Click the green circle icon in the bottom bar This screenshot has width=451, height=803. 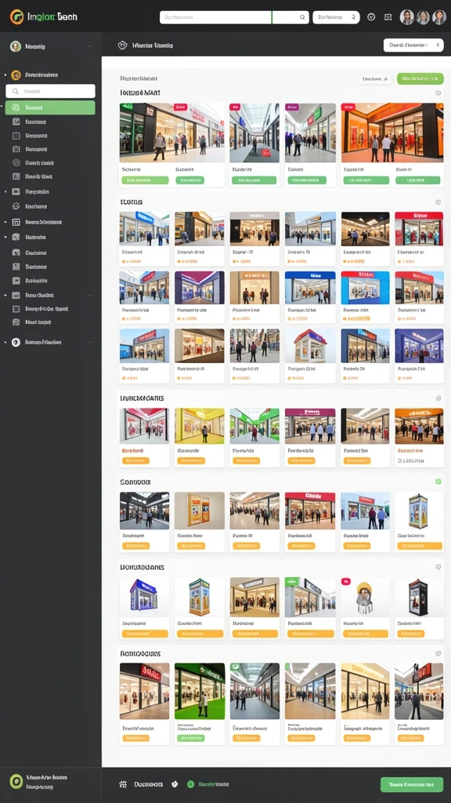click(191, 784)
